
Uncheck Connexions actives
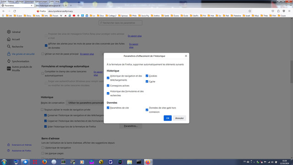(108, 86)
